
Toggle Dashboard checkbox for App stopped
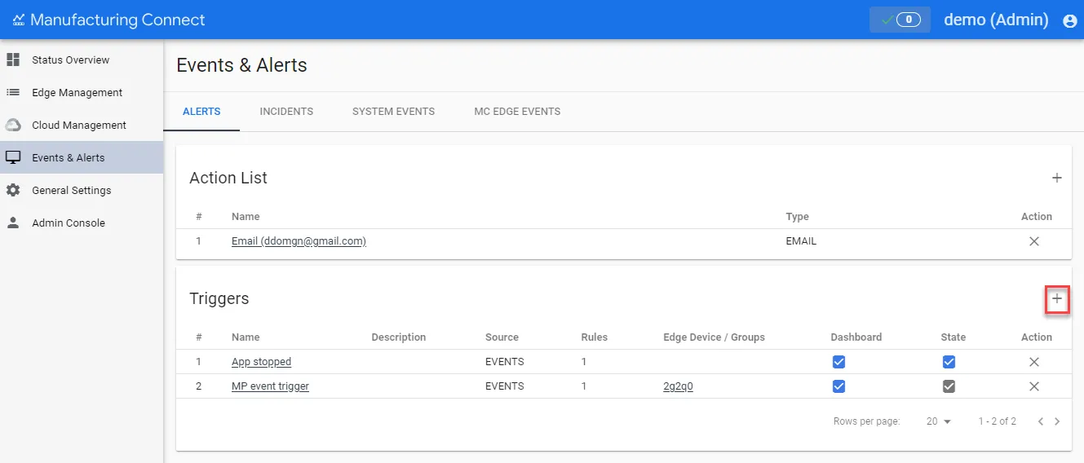pyautogui.click(x=838, y=362)
